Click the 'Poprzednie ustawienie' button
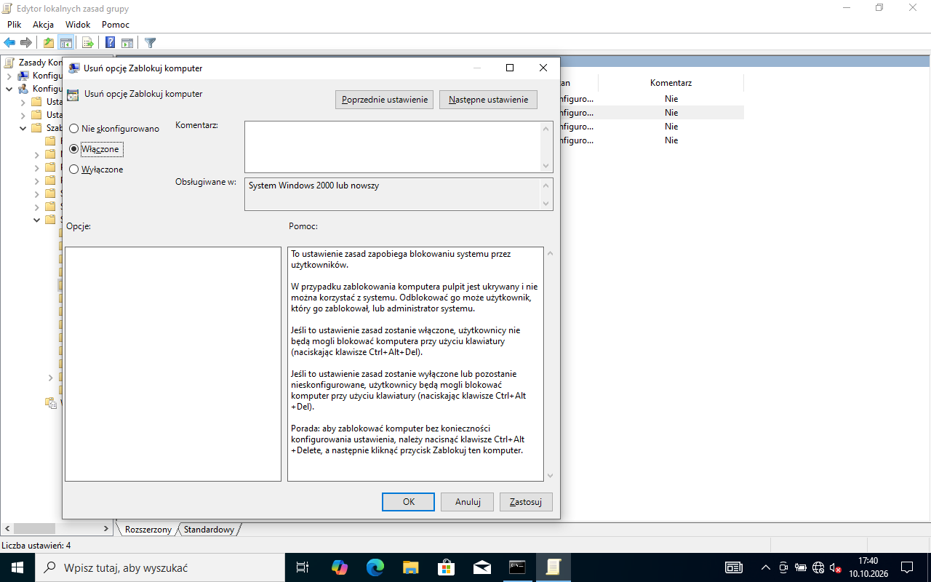931x582 pixels. click(385, 100)
